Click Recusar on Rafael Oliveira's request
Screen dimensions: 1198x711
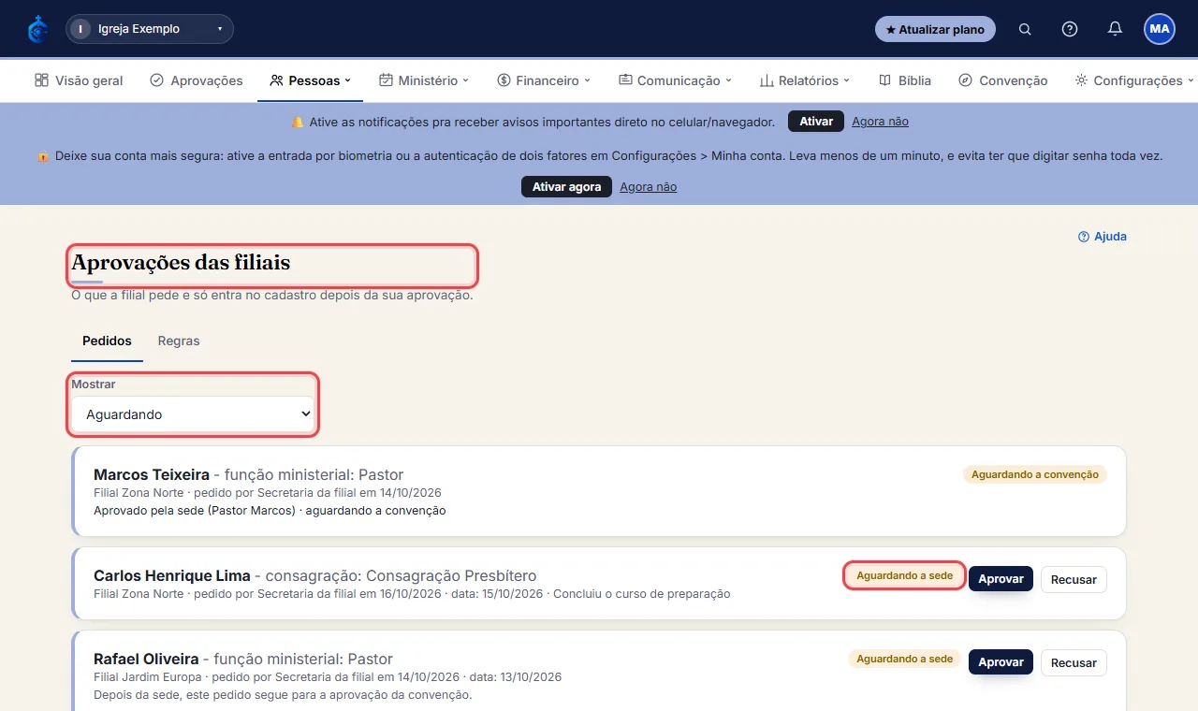tap(1074, 663)
